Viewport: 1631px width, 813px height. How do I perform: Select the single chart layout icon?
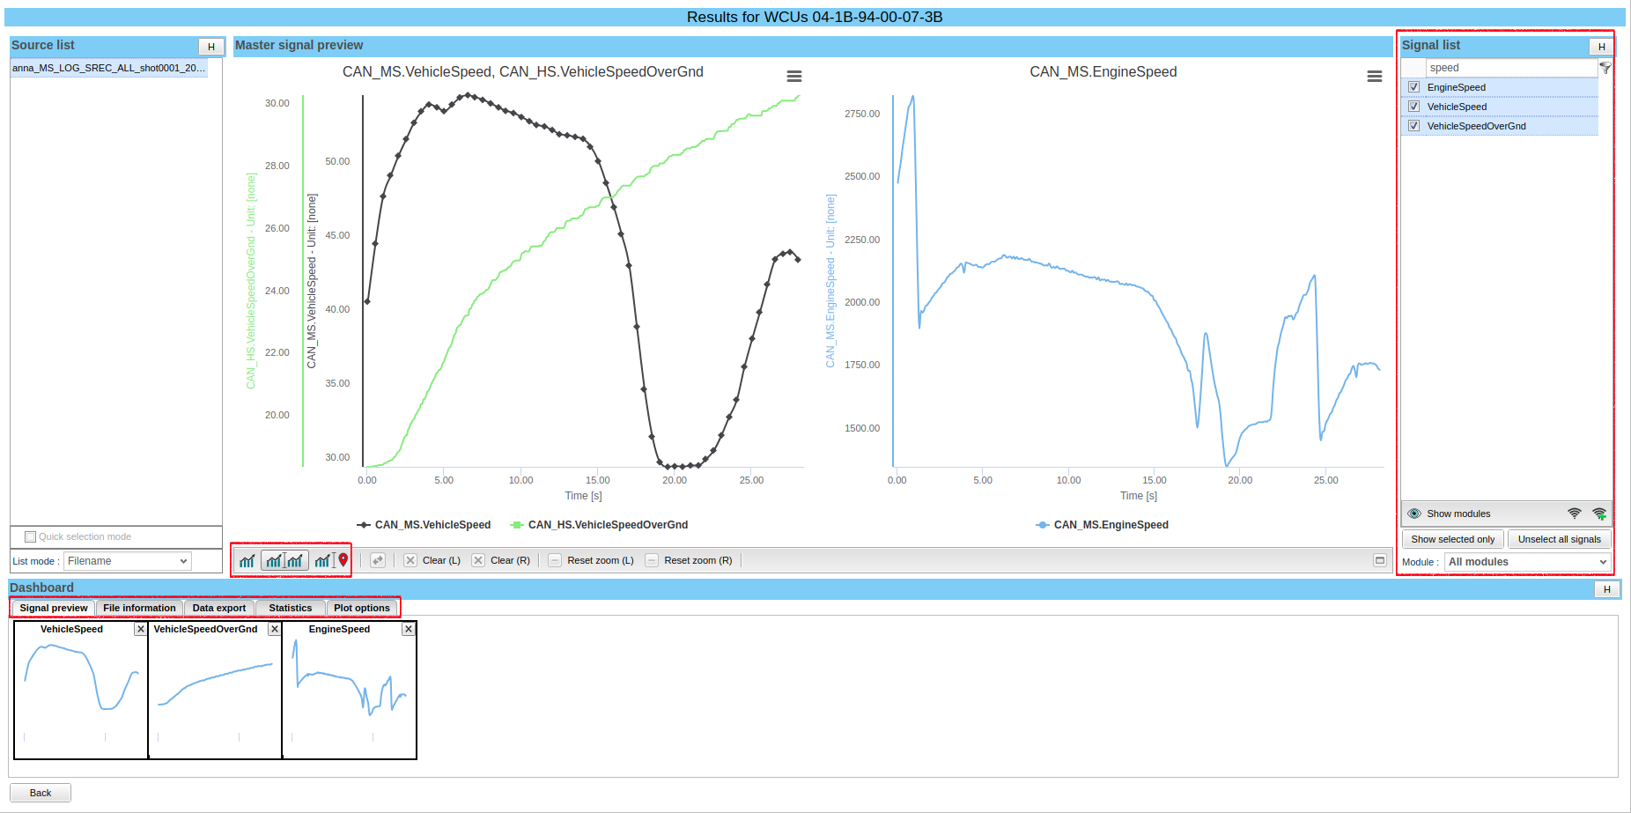247,561
